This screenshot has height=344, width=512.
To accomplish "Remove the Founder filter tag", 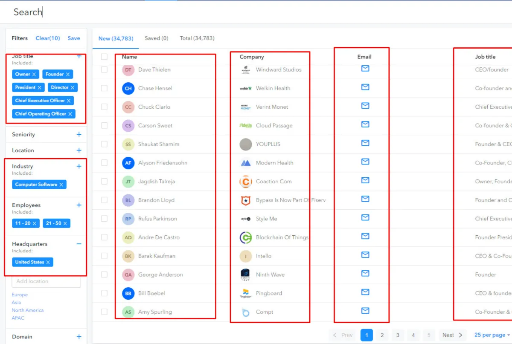I will coord(68,74).
